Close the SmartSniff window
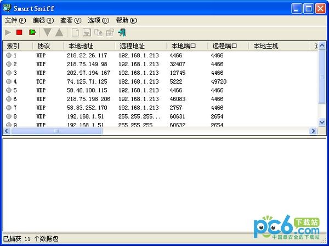329x246 pixels. (321, 9)
